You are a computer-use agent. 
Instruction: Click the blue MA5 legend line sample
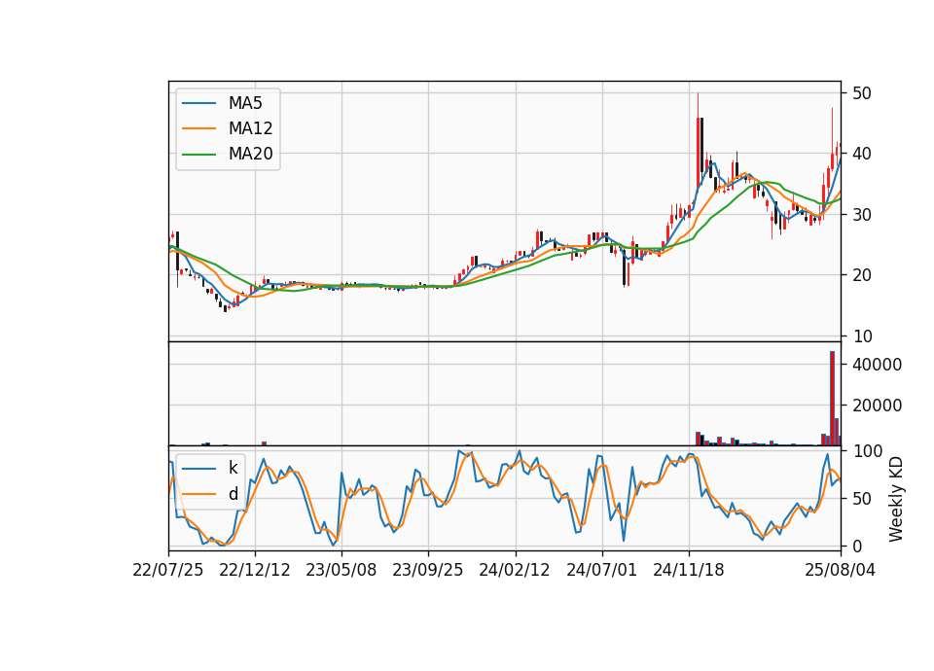tap(198, 104)
